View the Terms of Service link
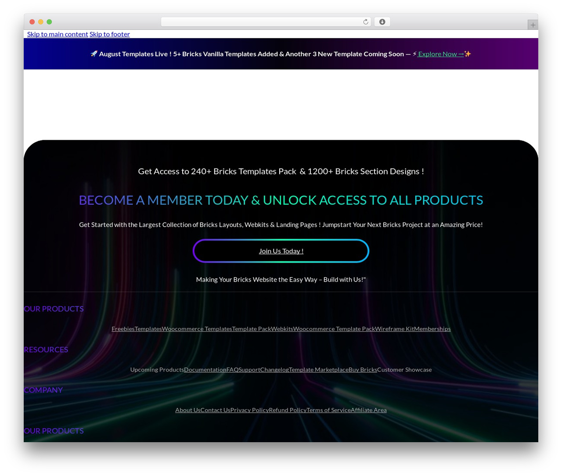 pos(329,410)
